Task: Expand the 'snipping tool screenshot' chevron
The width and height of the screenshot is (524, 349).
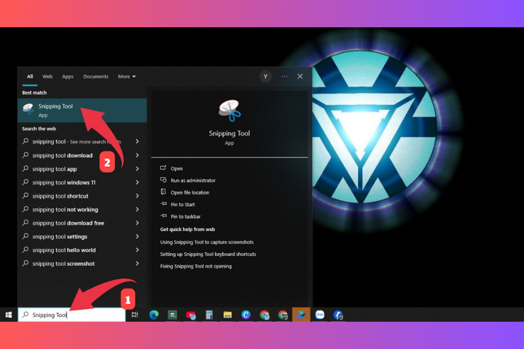Action: tap(137, 263)
